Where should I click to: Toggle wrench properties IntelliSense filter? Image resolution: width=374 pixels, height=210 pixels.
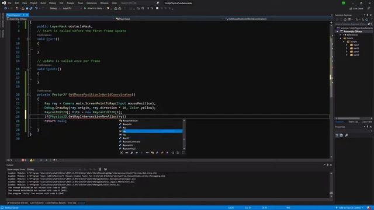[x=131, y=153]
